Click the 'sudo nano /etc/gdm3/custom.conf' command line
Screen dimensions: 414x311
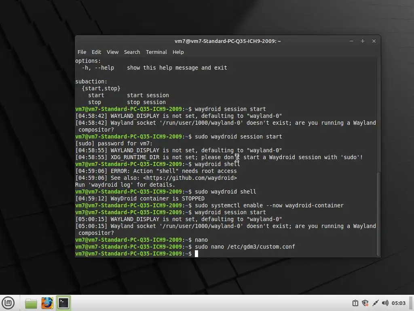click(245, 247)
